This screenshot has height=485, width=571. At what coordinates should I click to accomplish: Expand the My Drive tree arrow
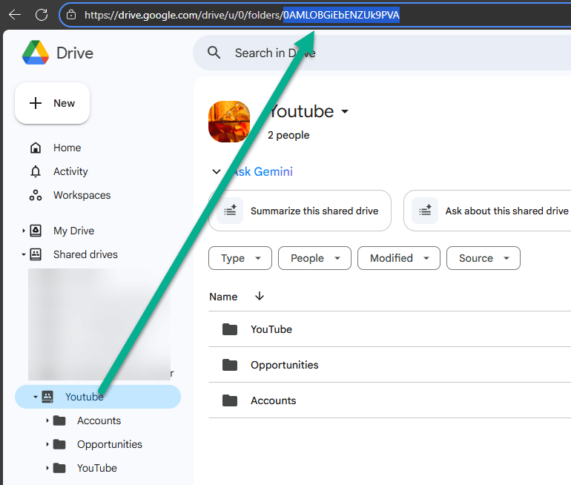coord(23,231)
